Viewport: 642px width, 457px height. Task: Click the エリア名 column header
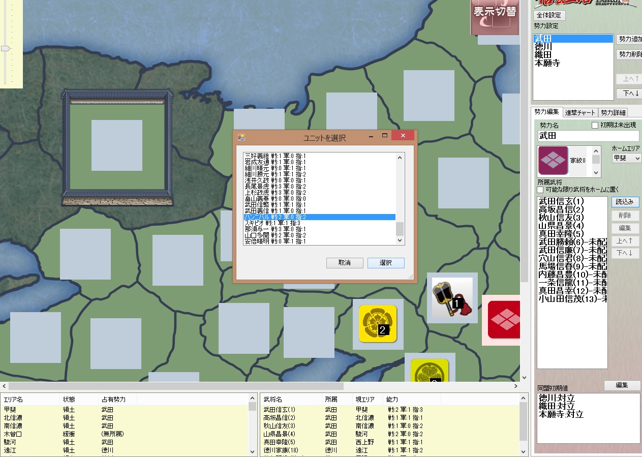pos(30,400)
